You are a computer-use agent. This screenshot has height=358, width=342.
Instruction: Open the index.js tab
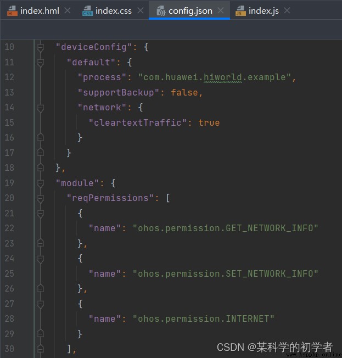point(263,11)
